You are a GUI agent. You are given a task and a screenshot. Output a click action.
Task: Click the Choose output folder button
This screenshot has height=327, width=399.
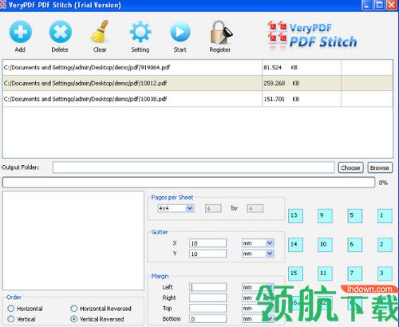click(350, 167)
